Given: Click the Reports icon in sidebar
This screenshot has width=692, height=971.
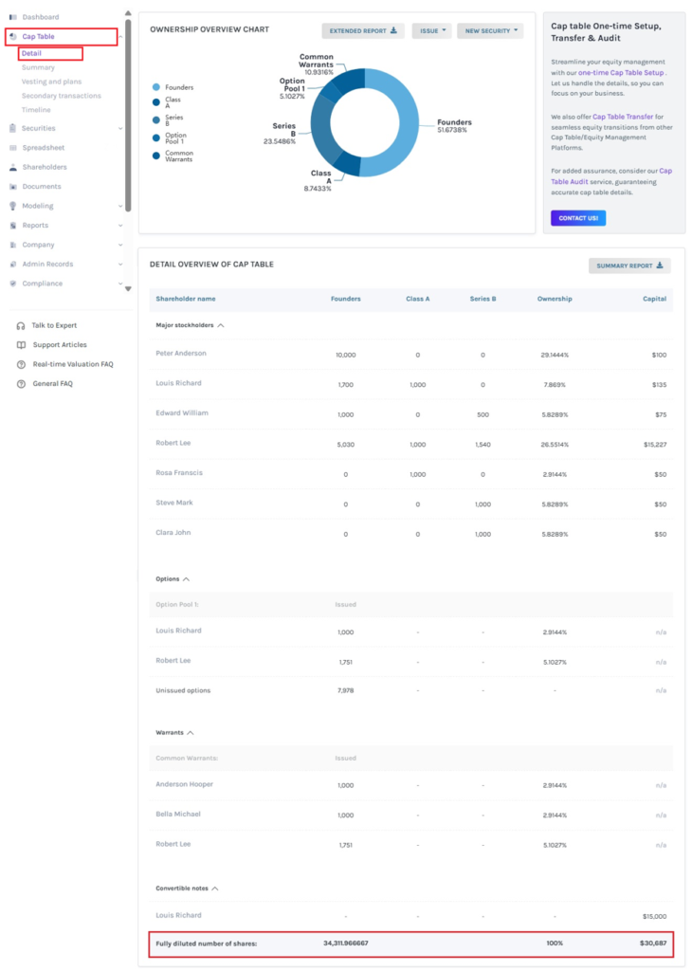Looking at the screenshot, I should coord(13,226).
